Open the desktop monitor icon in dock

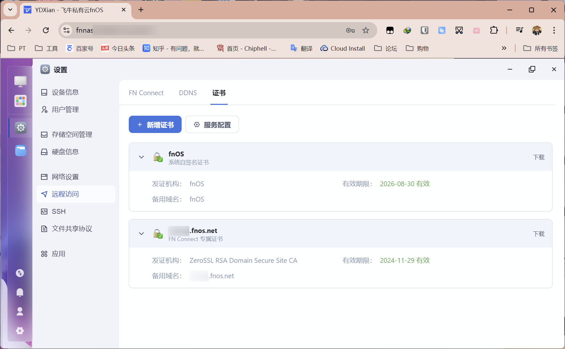(20, 81)
